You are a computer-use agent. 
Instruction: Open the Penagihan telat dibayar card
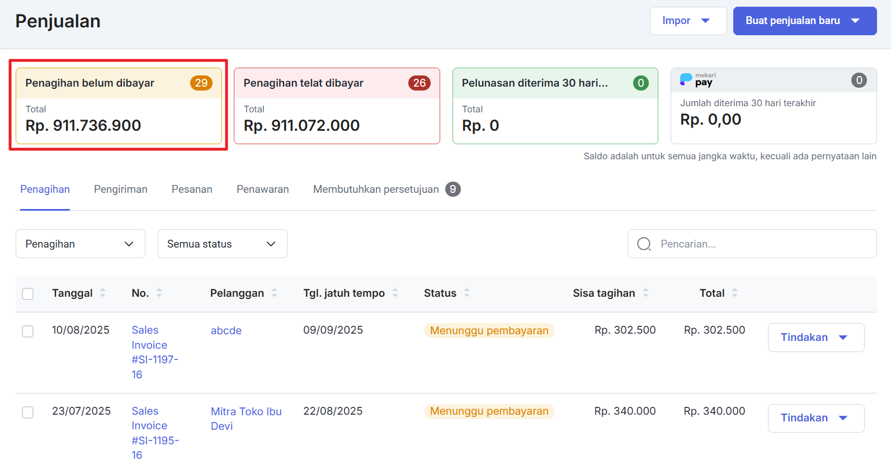click(337, 106)
